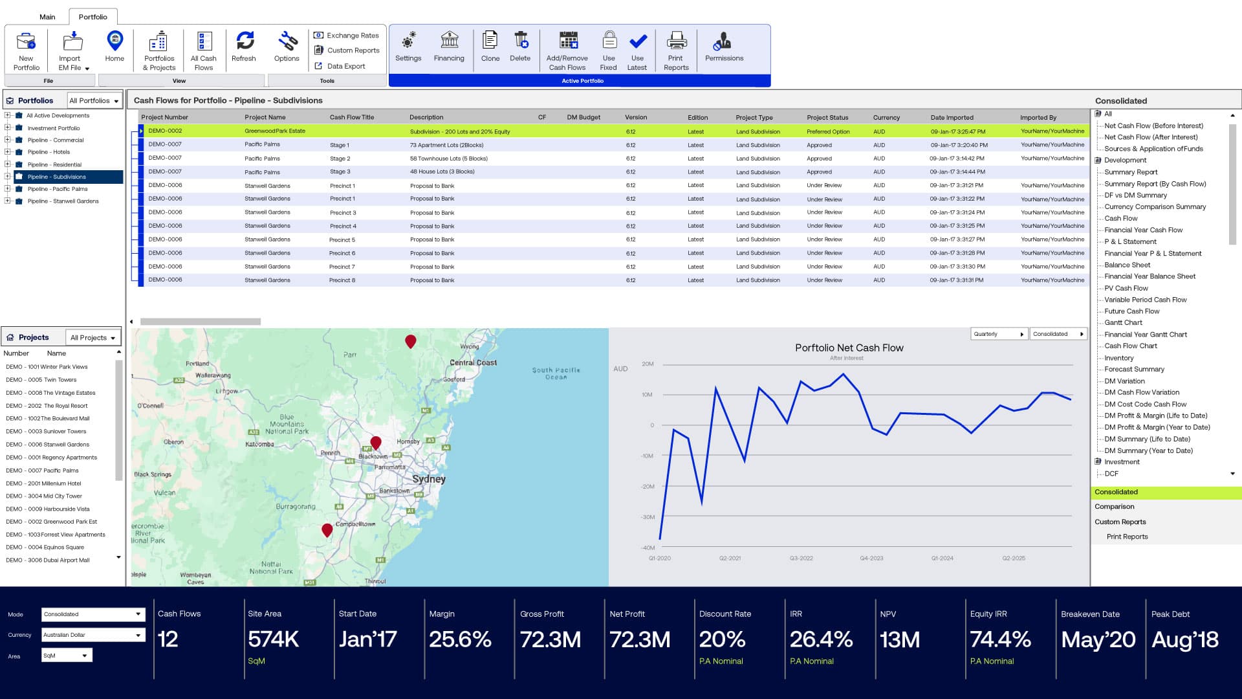This screenshot has width=1242, height=699.
Task: Open the All Portfolios dropdown
Action: point(94,100)
